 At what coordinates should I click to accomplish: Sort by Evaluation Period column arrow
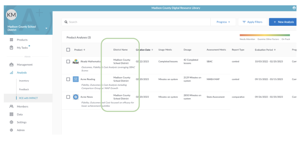click(x=275, y=50)
